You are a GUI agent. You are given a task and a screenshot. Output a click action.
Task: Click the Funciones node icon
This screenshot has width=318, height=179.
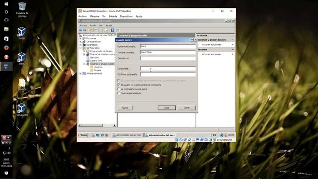click(x=84, y=38)
